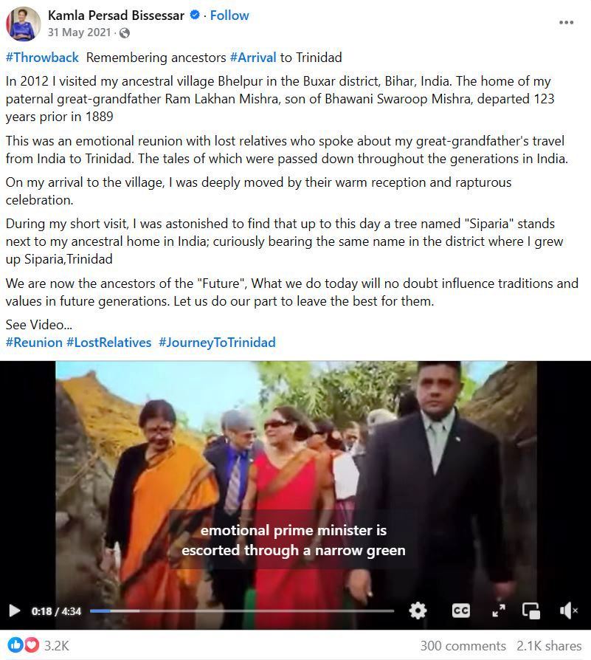The width and height of the screenshot is (591, 660).
Task: Toggle closed captions CC button
Action: click(x=460, y=611)
